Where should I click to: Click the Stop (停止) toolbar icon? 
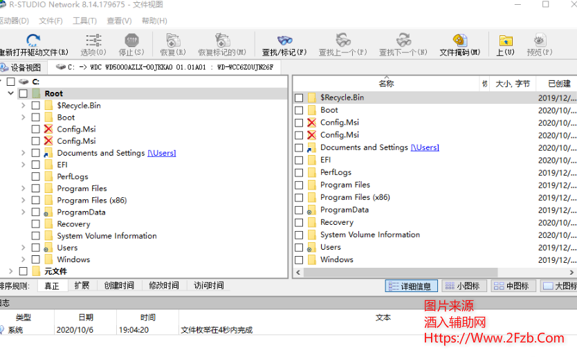[x=131, y=40]
